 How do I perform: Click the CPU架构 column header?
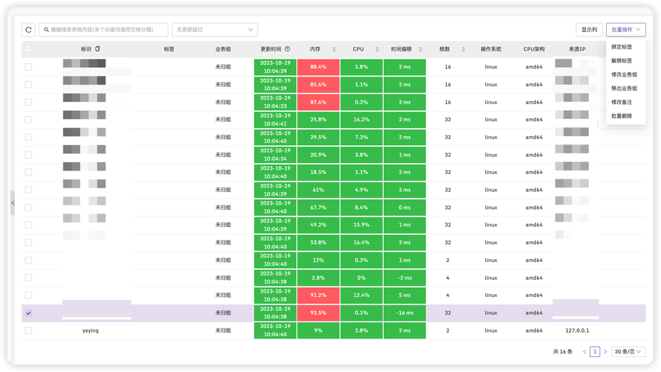(534, 49)
